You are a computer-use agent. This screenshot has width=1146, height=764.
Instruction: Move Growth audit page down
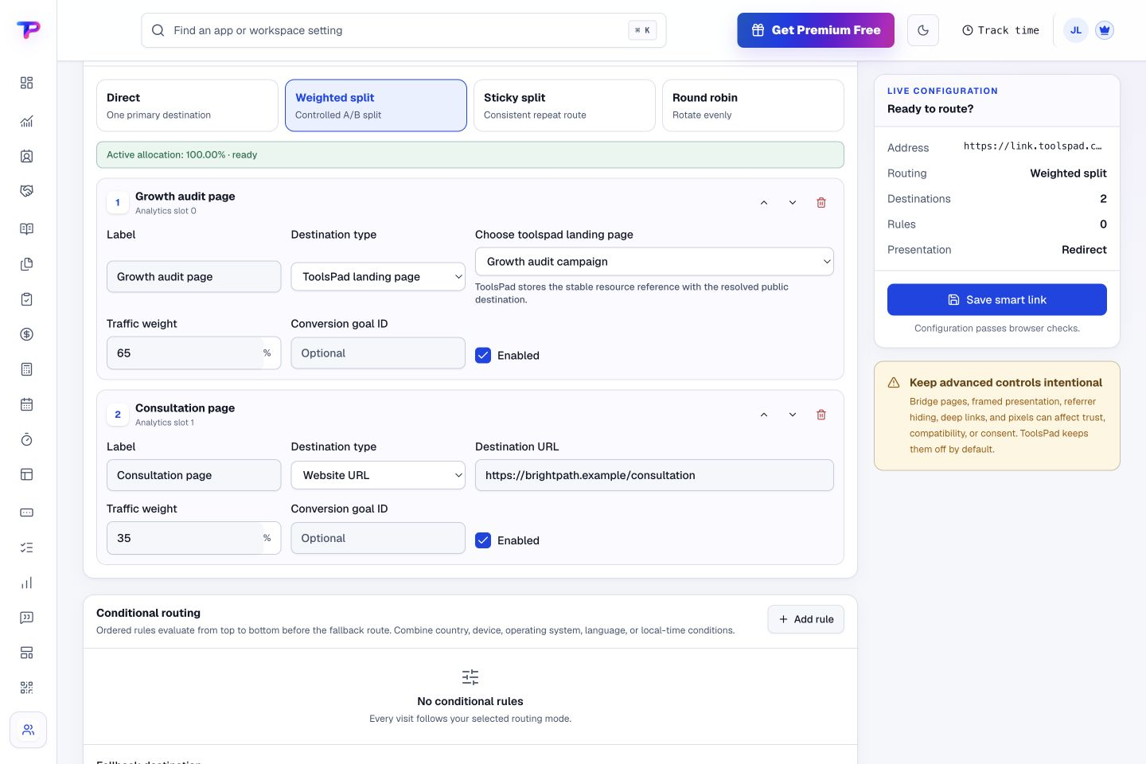point(793,203)
